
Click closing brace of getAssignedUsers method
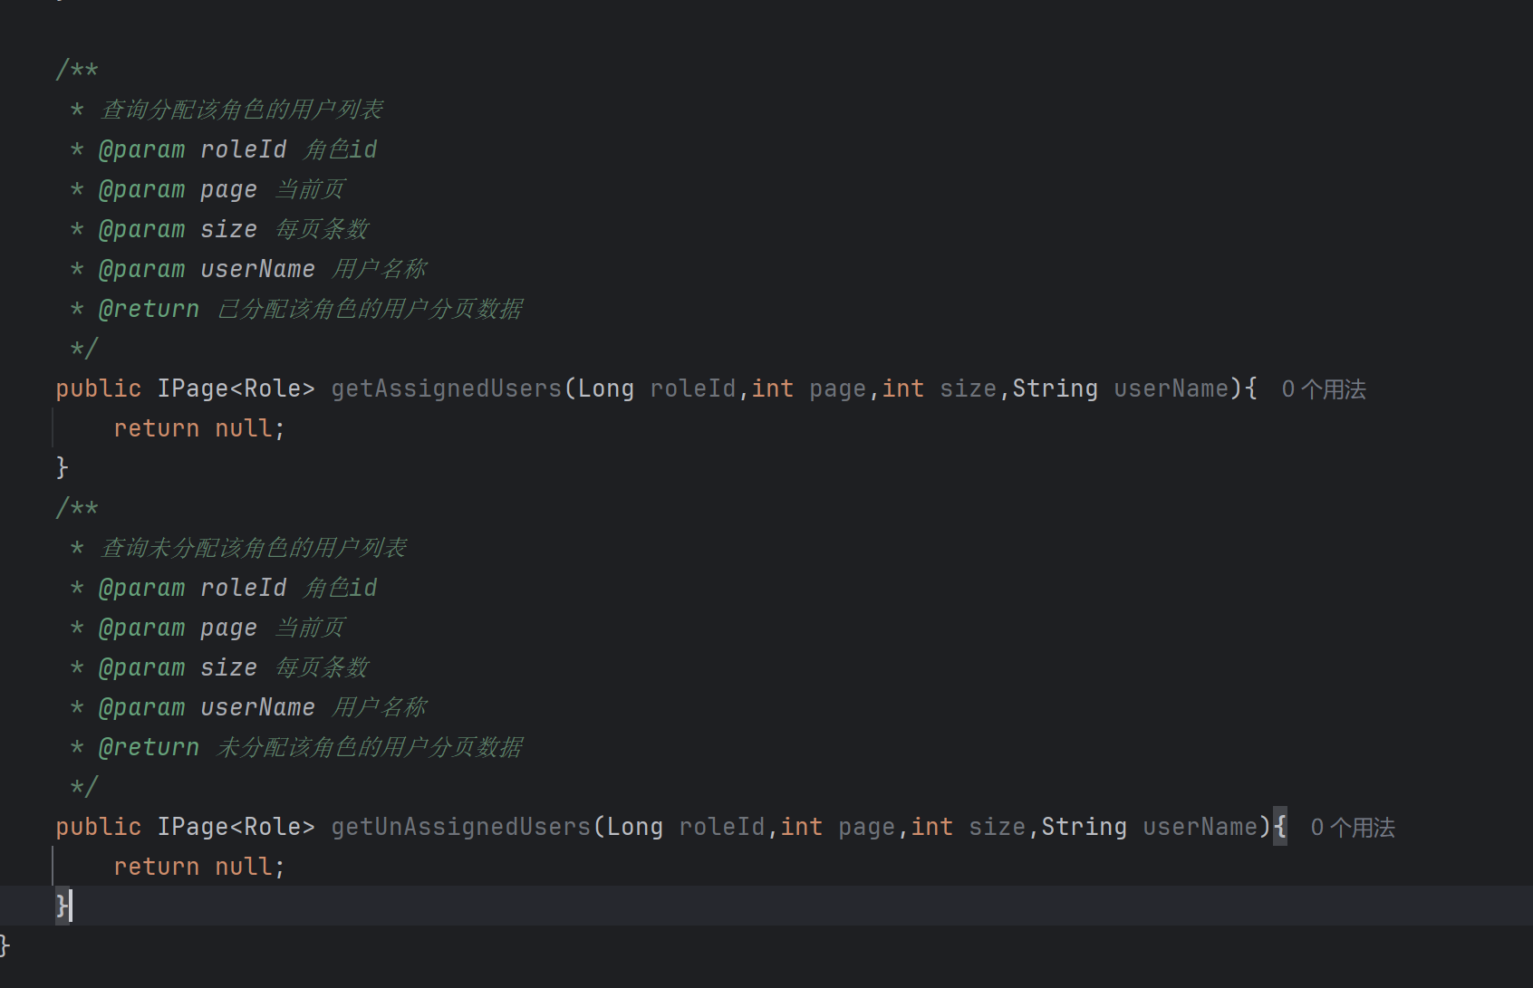pyautogui.click(x=62, y=468)
